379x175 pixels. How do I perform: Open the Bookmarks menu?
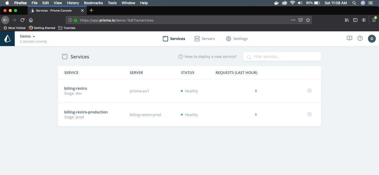(93, 3)
